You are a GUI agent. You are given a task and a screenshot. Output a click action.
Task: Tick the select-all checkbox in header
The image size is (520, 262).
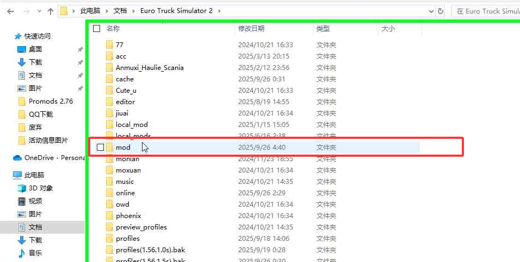(x=96, y=28)
